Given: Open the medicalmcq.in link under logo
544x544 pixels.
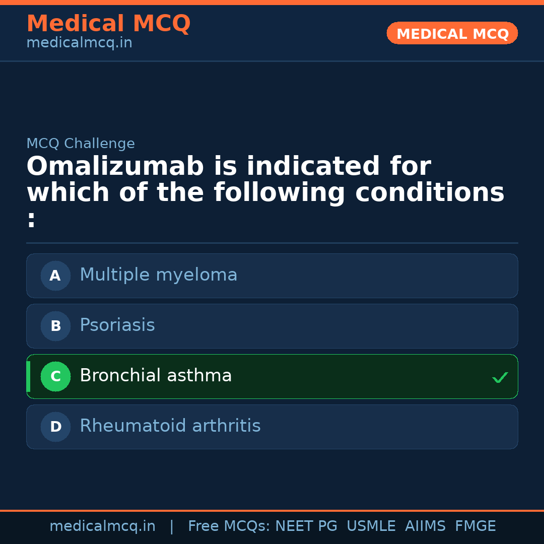Looking at the screenshot, I should point(79,42).
